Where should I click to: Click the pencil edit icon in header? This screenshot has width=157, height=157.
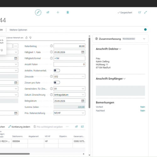tap(38, 12)
